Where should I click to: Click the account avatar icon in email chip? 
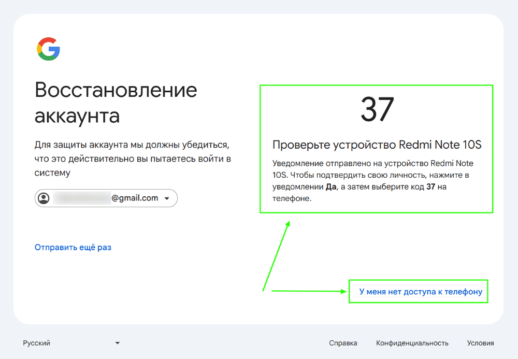[44, 198]
